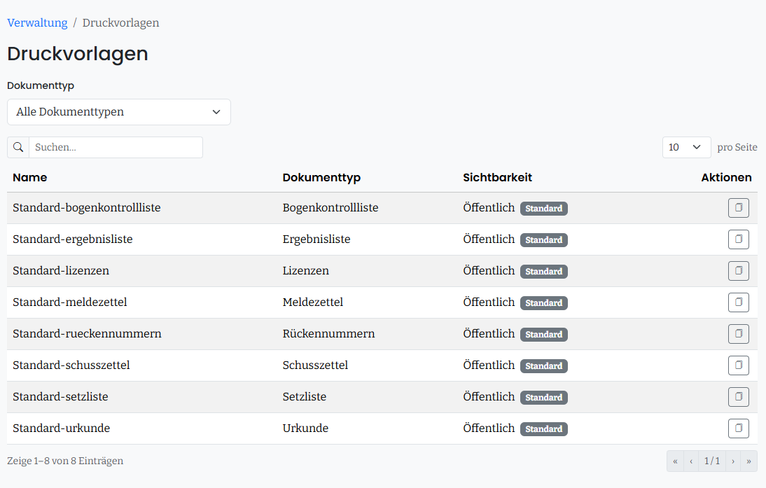
Task: Click copy icon for Standard-lizenzen
Action: click(x=738, y=271)
